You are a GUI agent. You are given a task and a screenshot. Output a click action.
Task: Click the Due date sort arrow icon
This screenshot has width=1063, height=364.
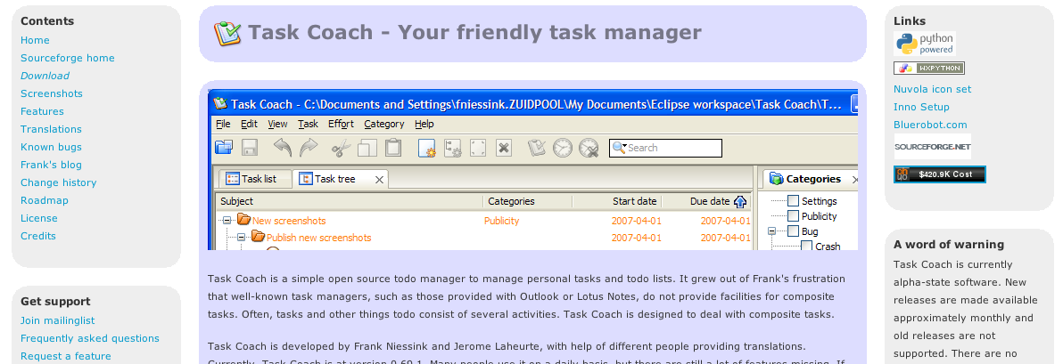[740, 202]
